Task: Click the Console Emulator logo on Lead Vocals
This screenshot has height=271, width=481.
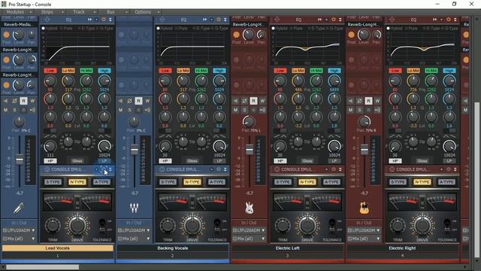Action: point(47,169)
